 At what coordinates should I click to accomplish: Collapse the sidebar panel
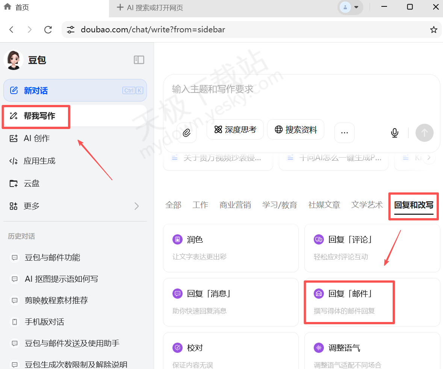[x=139, y=59]
